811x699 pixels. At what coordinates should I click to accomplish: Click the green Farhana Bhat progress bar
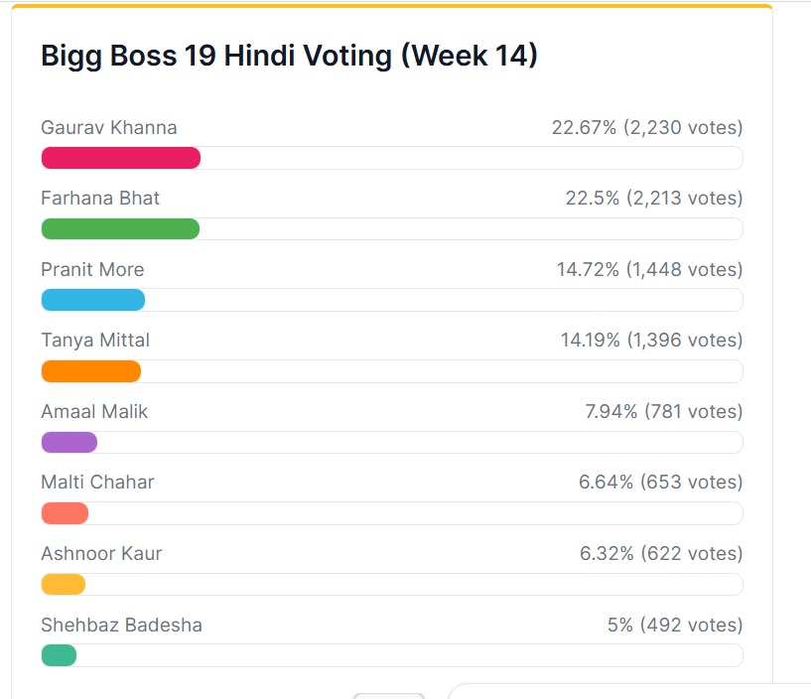point(120,229)
